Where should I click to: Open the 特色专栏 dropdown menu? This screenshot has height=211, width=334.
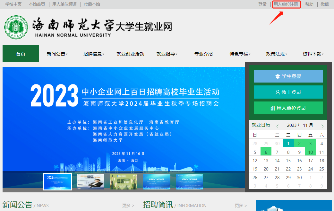pyautogui.click(x=240, y=54)
